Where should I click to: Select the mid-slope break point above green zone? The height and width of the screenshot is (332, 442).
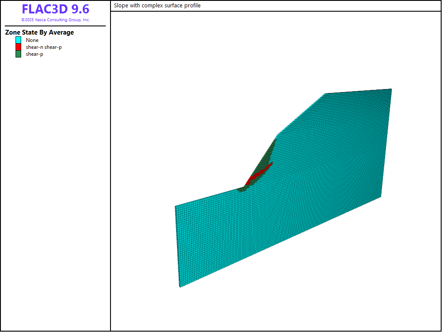pyautogui.click(x=277, y=134)
